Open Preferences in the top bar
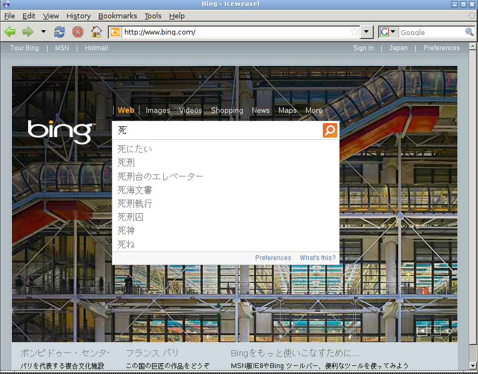Image resolution: width=478 pixels, height=374 pixels. [442, 48]
